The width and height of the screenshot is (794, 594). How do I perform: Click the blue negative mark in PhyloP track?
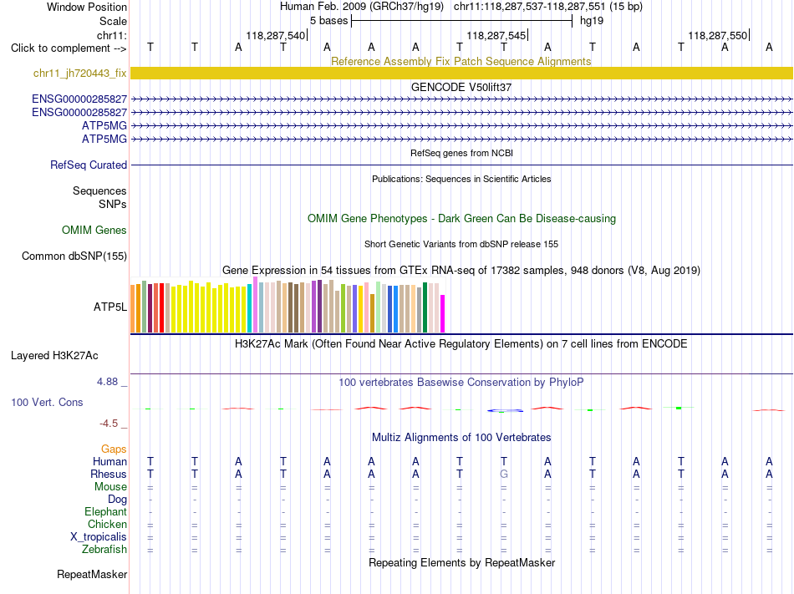click(505, 411)
